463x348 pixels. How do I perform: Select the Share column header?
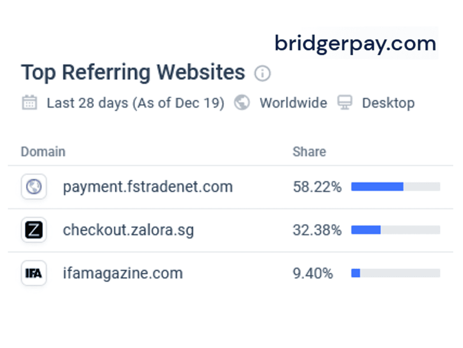point(309,152)
